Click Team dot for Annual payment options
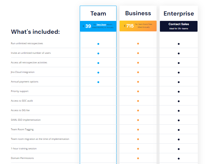This screenshot has height=164, width=205. click(x=98, y=82)
